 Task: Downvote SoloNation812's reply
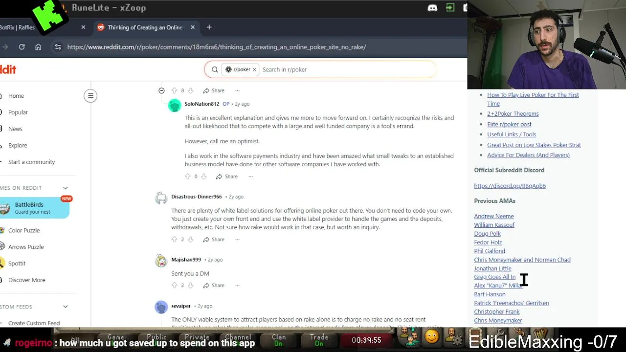tap(204, 176)
